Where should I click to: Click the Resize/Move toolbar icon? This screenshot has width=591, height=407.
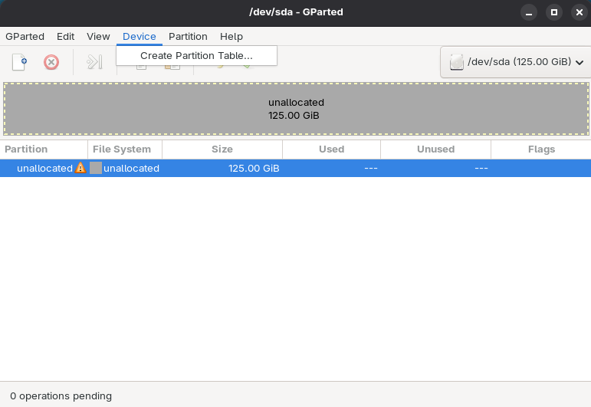(94, 62)
